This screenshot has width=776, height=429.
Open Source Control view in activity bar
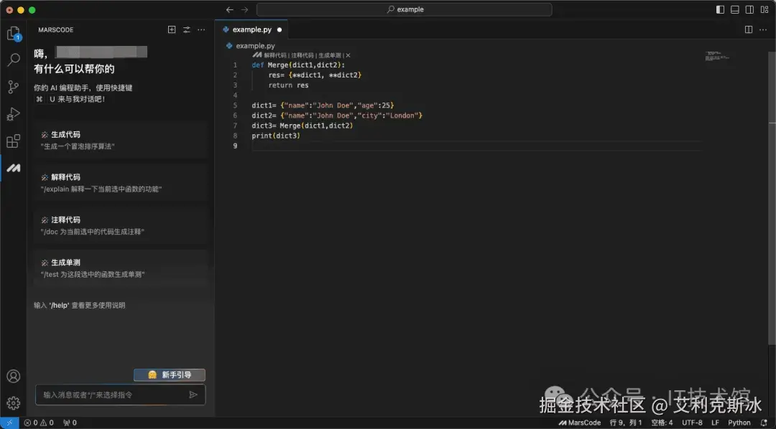click(14, 87)
